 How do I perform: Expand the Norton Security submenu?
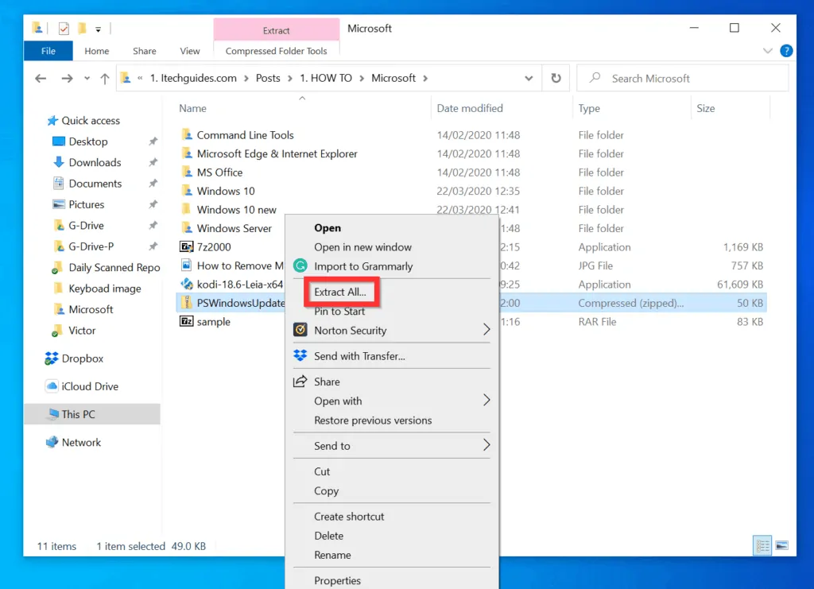486,330
